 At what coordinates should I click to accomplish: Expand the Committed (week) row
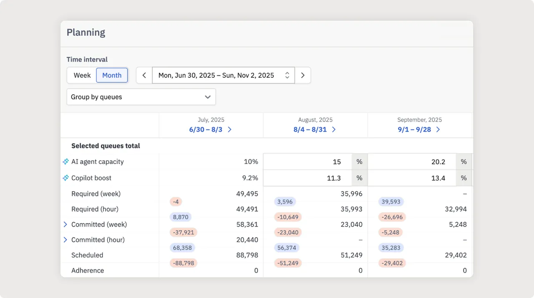(x=65, y=224)
